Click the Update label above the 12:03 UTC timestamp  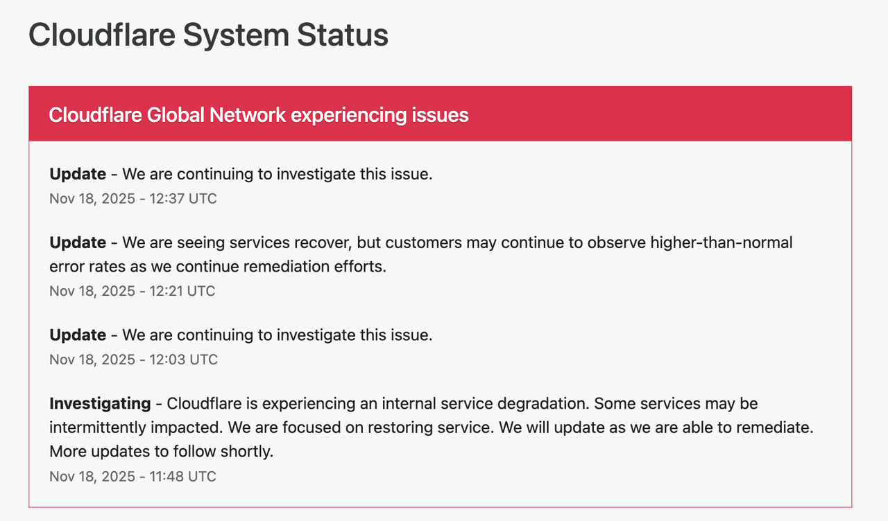point(78,335)
